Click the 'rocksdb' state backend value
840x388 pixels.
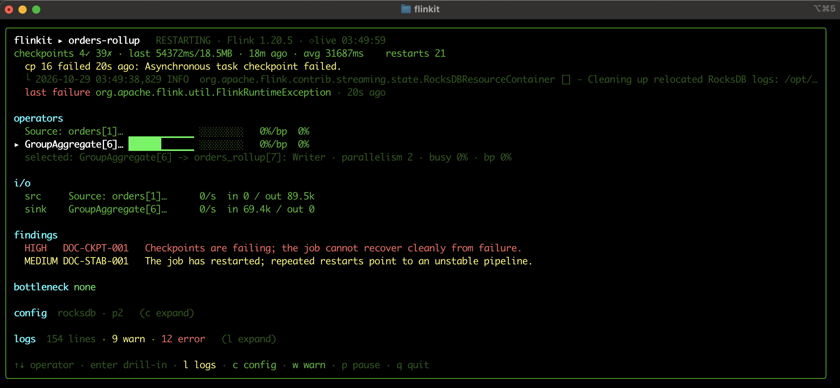coord(77,313)
